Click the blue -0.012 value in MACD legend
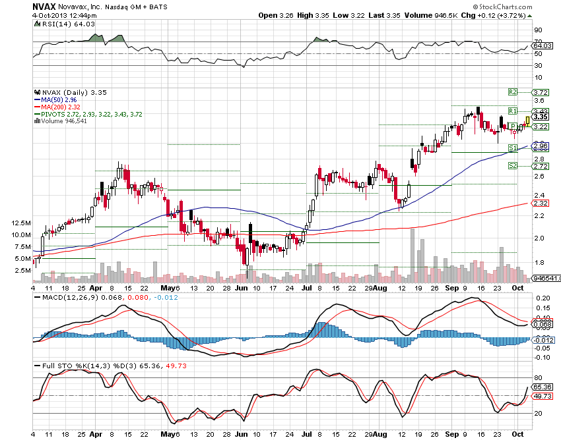561x440 pixels. 166,297
